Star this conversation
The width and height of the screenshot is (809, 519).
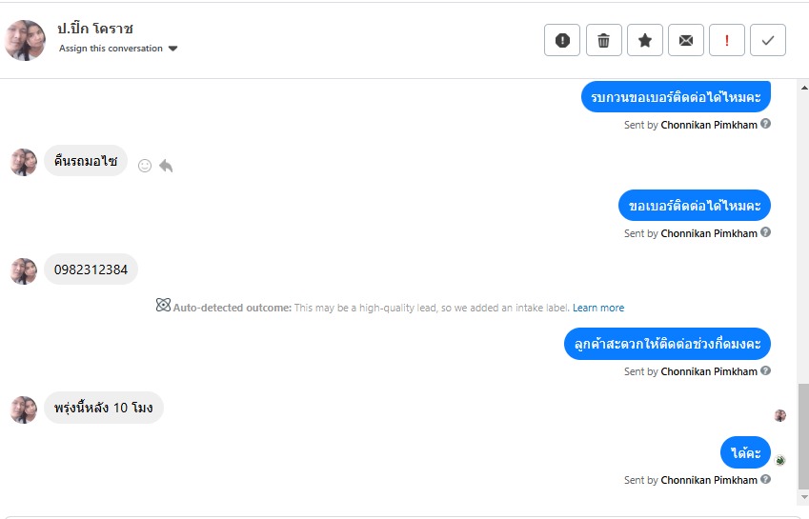pos(645,40)
